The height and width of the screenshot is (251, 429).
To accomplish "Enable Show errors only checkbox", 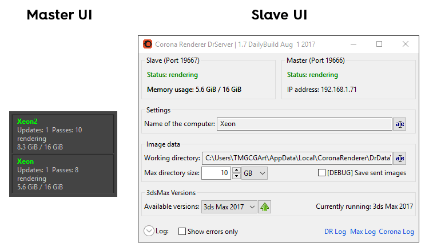I will [182, 232].
